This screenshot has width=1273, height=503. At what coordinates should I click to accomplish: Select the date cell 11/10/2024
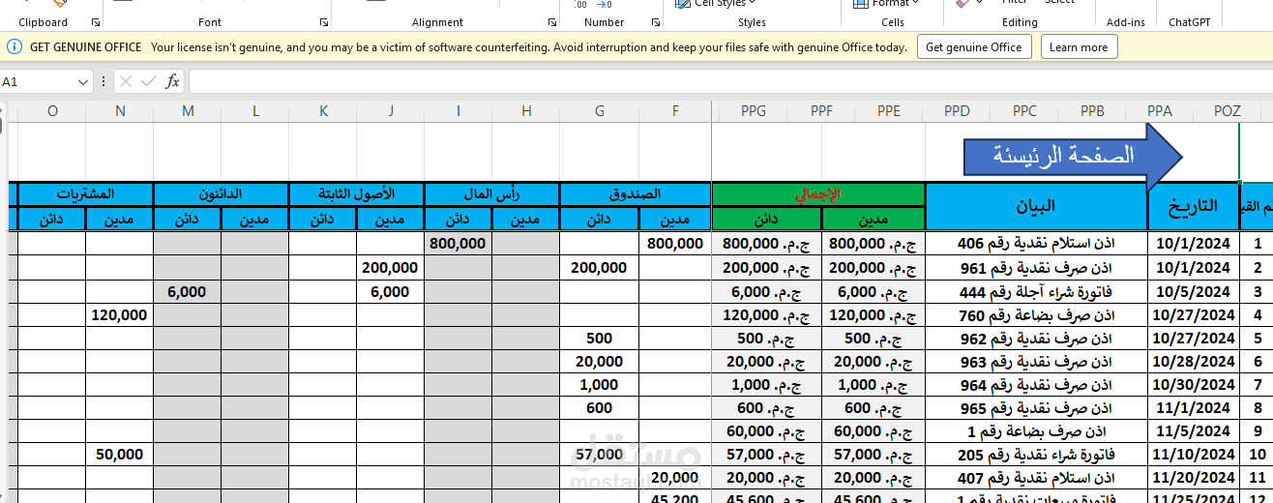click(x=1194, y=455)
